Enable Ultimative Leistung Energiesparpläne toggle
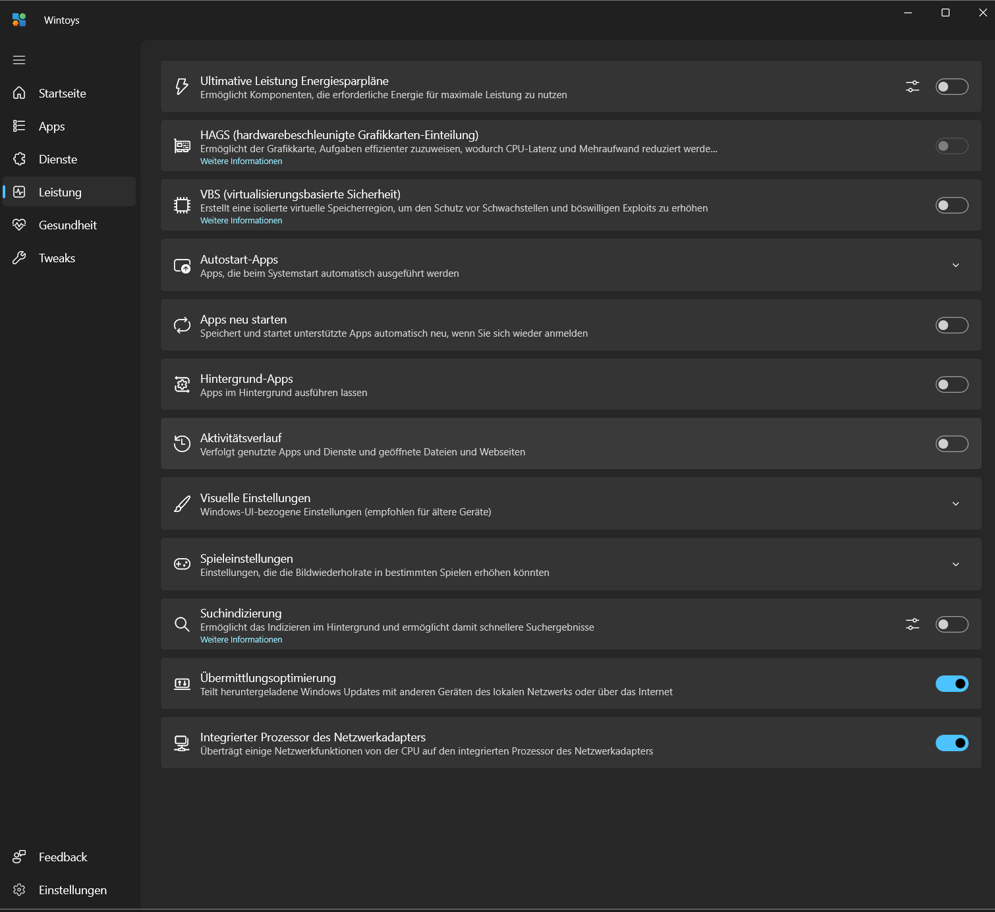Viewport: 995px width, 912px height. pyautogui.click(x=952, y=86)
